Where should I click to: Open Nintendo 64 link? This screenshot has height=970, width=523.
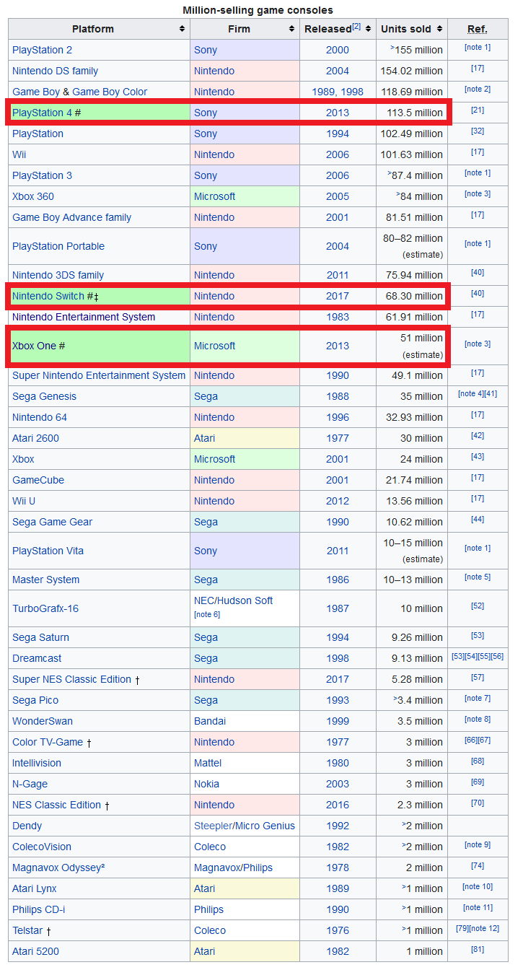pos(40,417)
